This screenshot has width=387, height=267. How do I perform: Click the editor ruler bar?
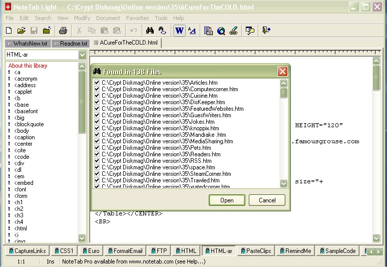(235, 52)
